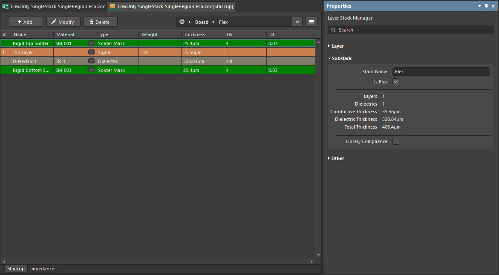
Task: Click the Delete button
Action: (x=100, y=22)
